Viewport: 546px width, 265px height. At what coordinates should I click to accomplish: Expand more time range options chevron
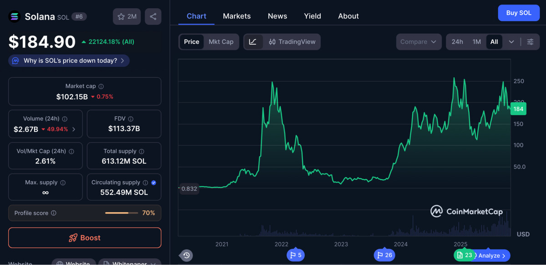click(x=511, y=42)
